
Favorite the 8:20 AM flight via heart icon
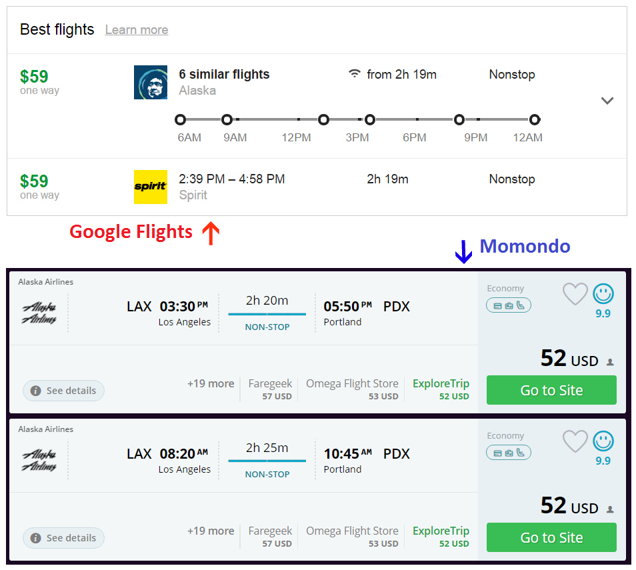coord(575,441)
